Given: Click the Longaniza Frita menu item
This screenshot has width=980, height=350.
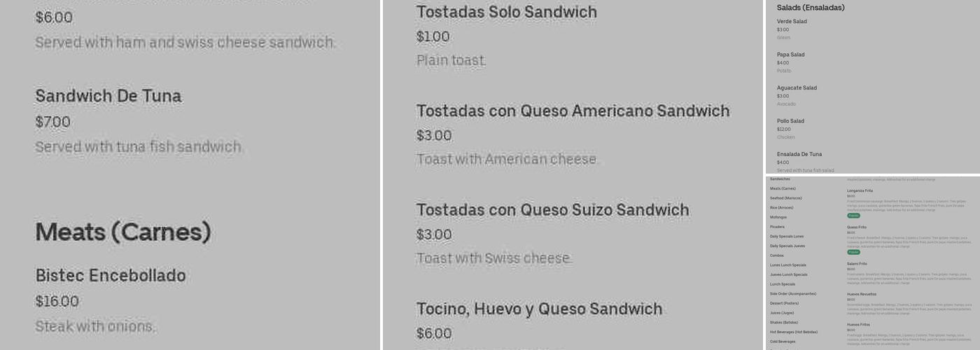Looking at the screenshot, I should coord(860,190).
